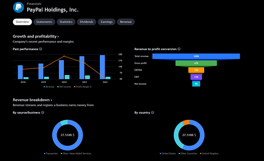The height and width of the screenshot is (161, 264).
Task: Open help icon beside Revenue to profit conversion
Action: click(179, 49)
